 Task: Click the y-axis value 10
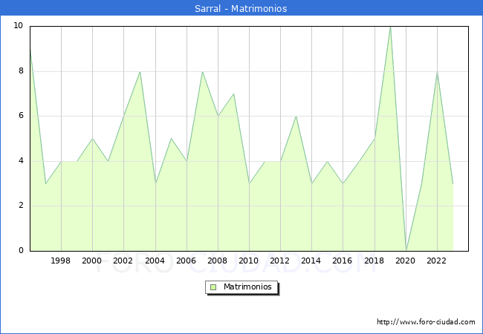tap(19, 25)
